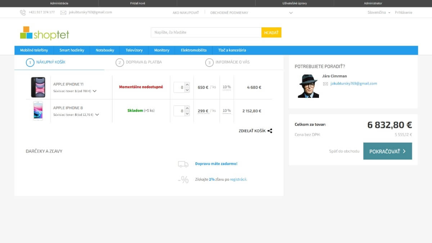
Task: Open the Smart hodinky category
Action: pos(72,50)
